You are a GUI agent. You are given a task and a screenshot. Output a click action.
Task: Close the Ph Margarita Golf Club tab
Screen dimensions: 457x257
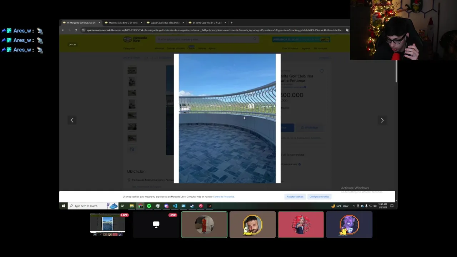tap(99, 22)
